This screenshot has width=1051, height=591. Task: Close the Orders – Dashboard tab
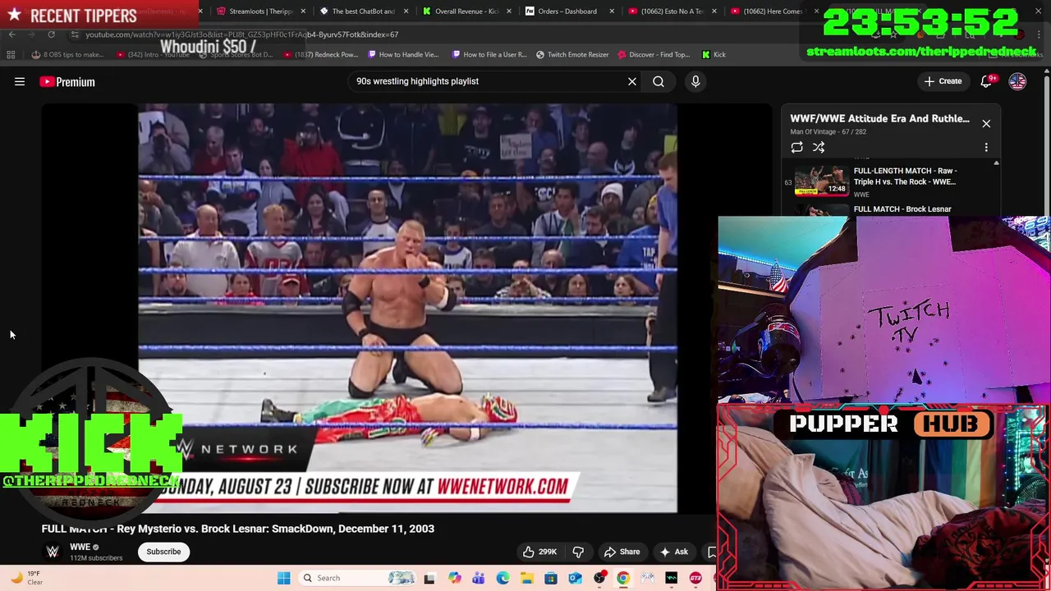click(x=613, y=11)
